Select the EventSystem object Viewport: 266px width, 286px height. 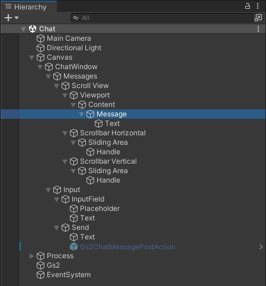pyautogui.click(x=69, y=275)
